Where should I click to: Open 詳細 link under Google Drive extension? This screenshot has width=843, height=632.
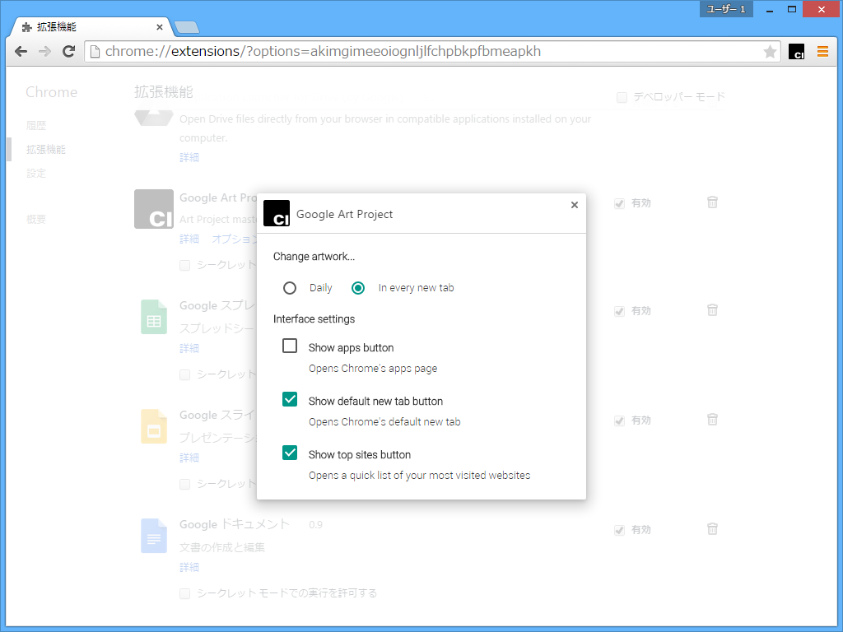[x=189, y=157]
